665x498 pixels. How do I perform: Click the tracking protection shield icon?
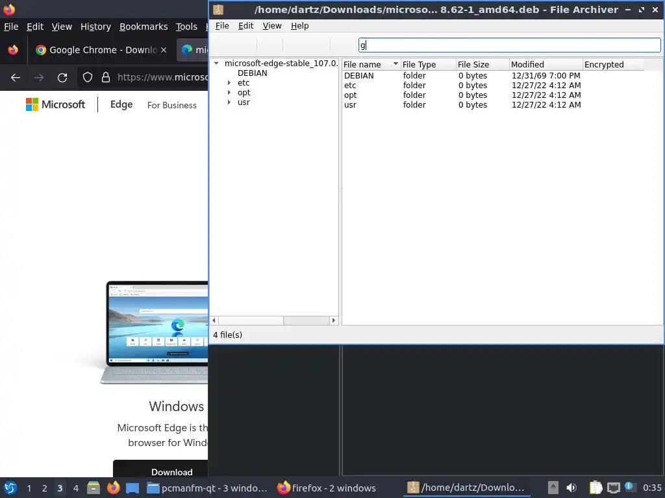pos(88,78)
